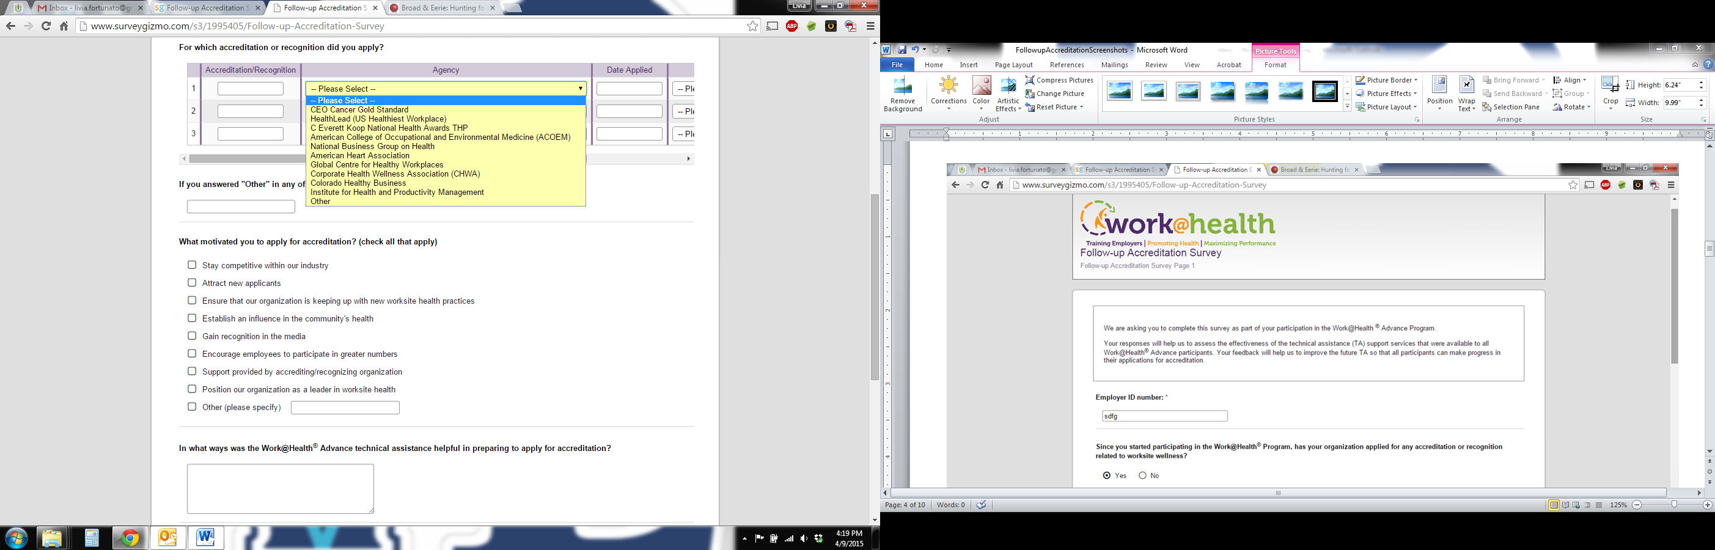Click the Zoom In plus button in Word

[x=1707, y=505]
